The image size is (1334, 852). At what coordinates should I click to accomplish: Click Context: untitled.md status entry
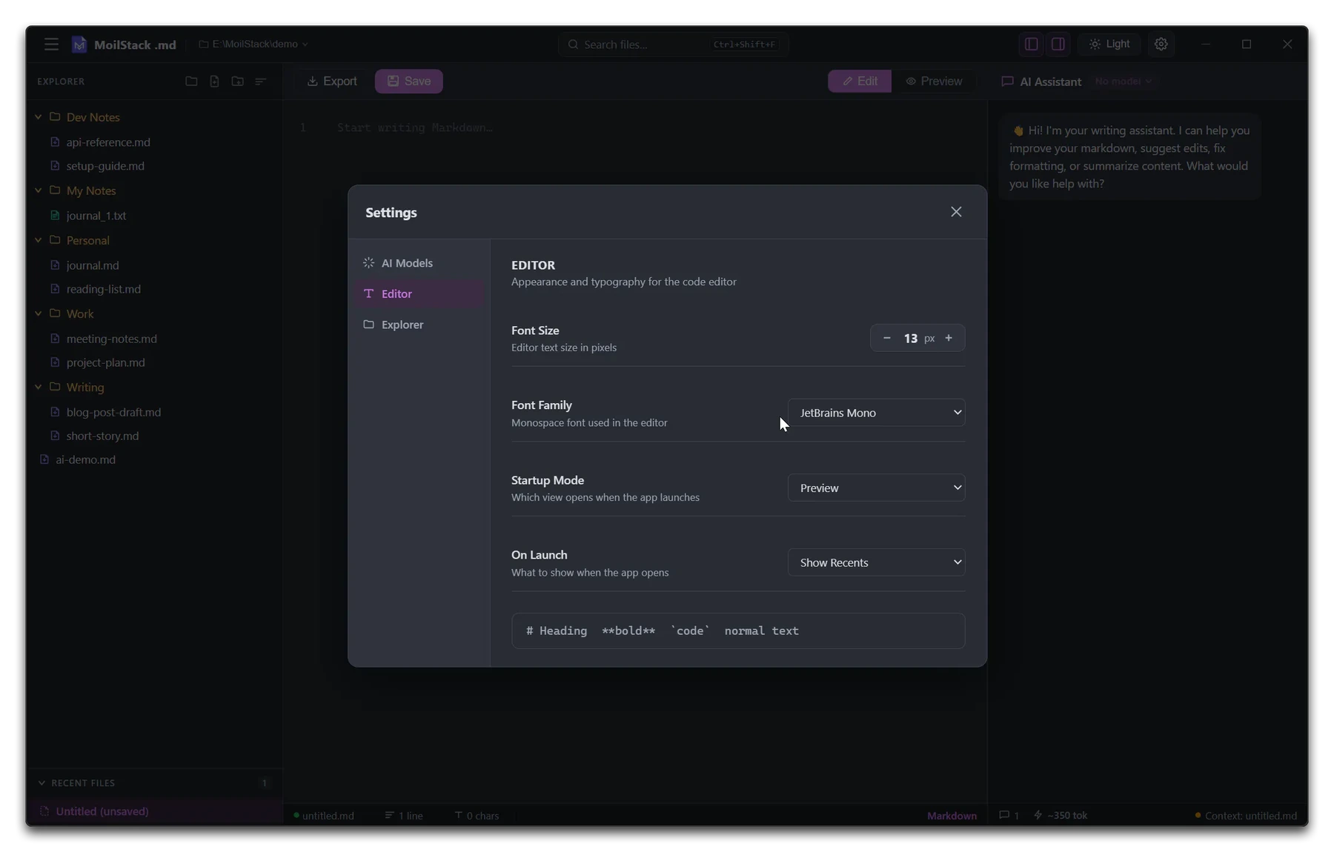(1246, 816)
